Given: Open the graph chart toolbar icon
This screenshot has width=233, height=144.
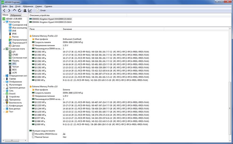Looking at the screenshot, I should click(x=30, y=10).
